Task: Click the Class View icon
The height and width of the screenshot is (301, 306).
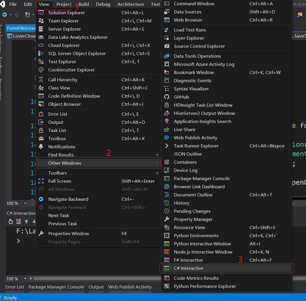Action: pos(41,88)
